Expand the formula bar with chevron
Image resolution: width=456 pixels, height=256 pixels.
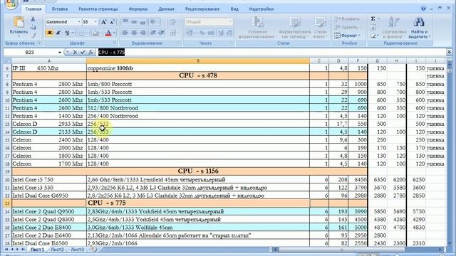pyautogui.click(x=450, y=52)
